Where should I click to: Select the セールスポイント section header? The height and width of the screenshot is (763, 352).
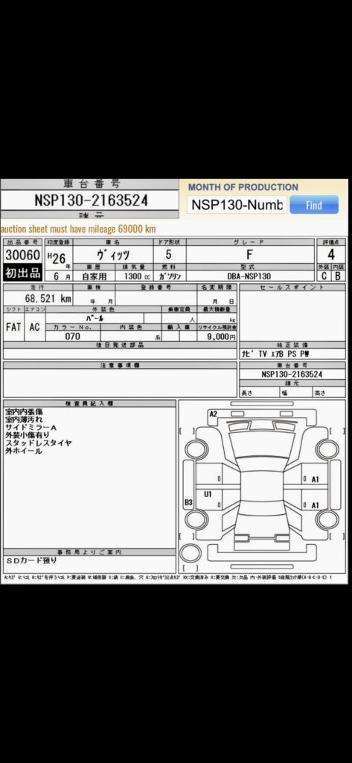tap(292, 287)
